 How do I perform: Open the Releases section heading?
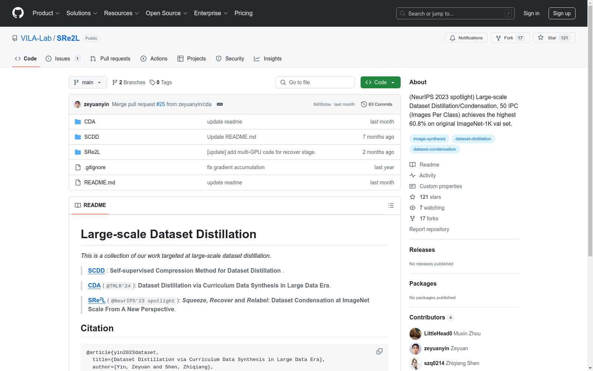coord(422,250)
